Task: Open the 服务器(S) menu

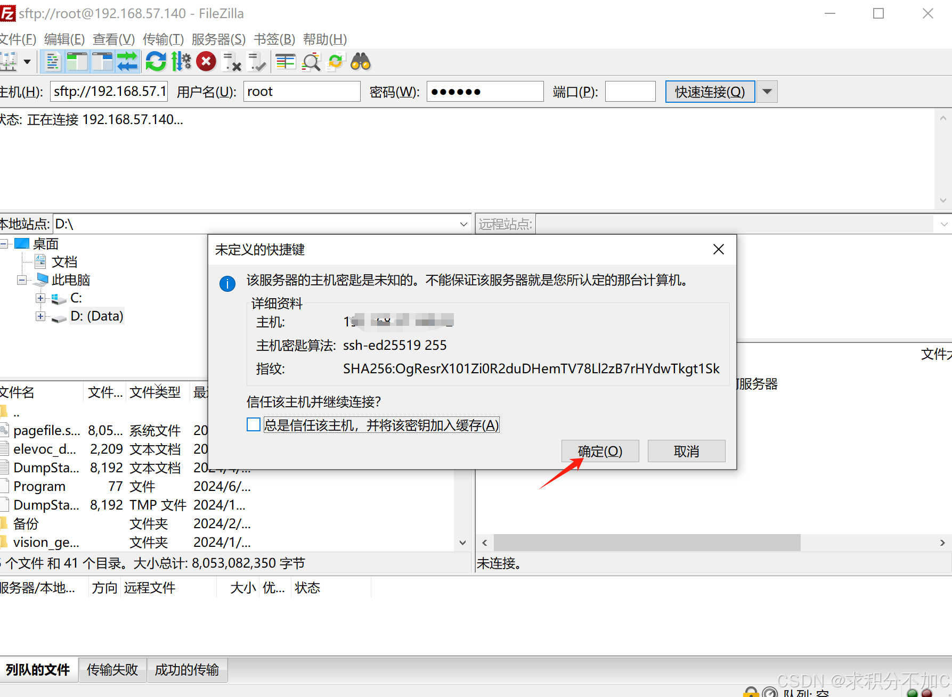Action: point(219,39)
